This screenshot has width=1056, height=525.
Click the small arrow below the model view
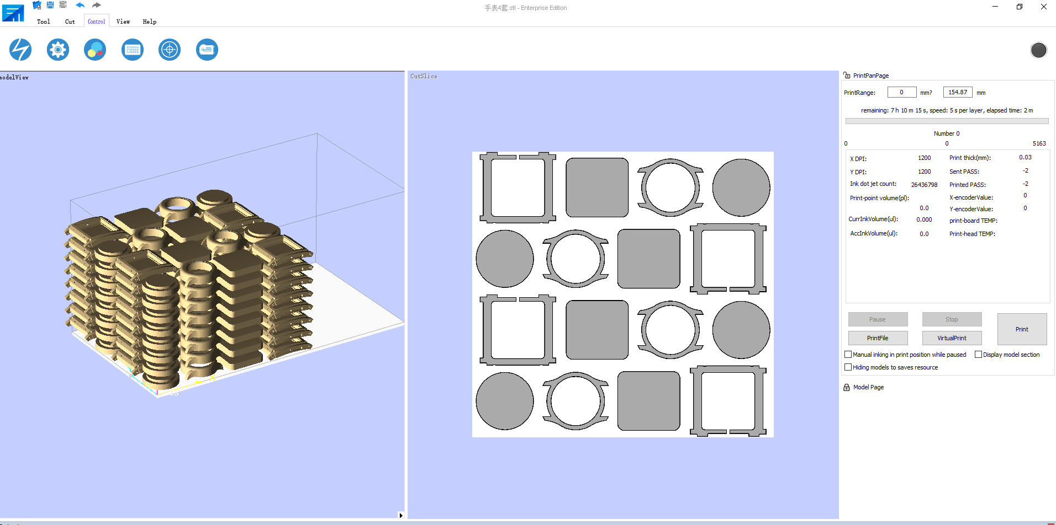coord(400,515)
